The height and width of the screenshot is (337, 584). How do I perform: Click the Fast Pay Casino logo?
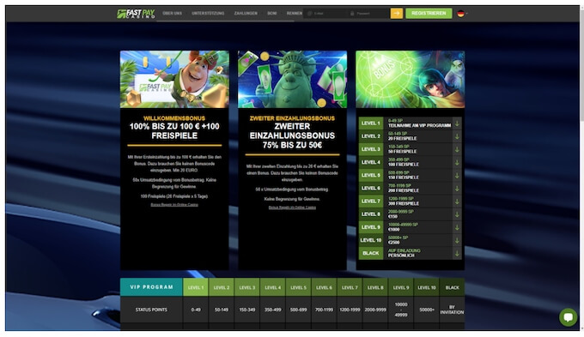tap(136, 14)
